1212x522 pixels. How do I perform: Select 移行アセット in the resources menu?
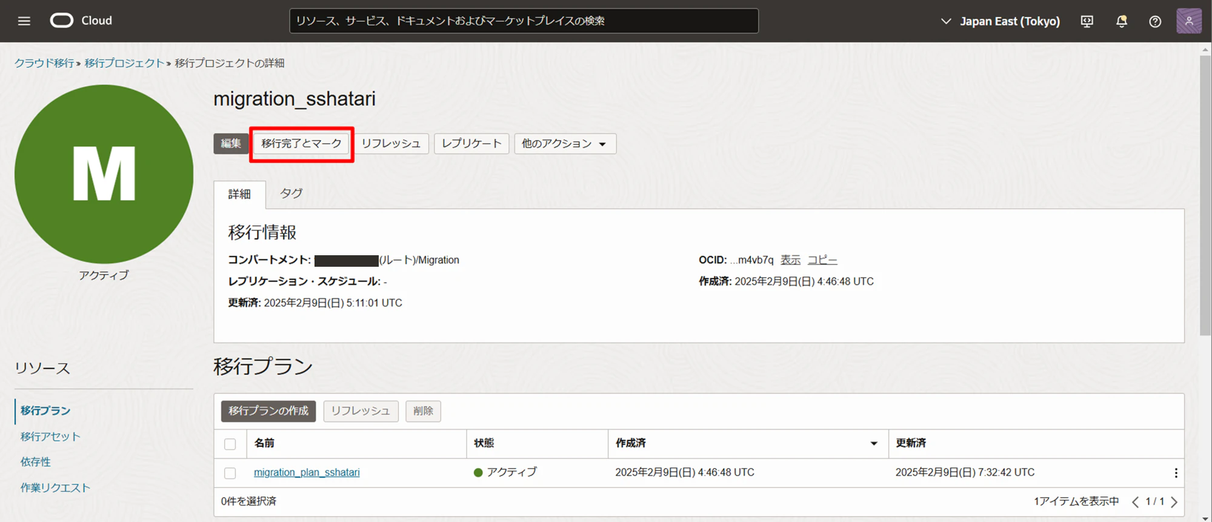pyautogui.click(x=50, y=437)
